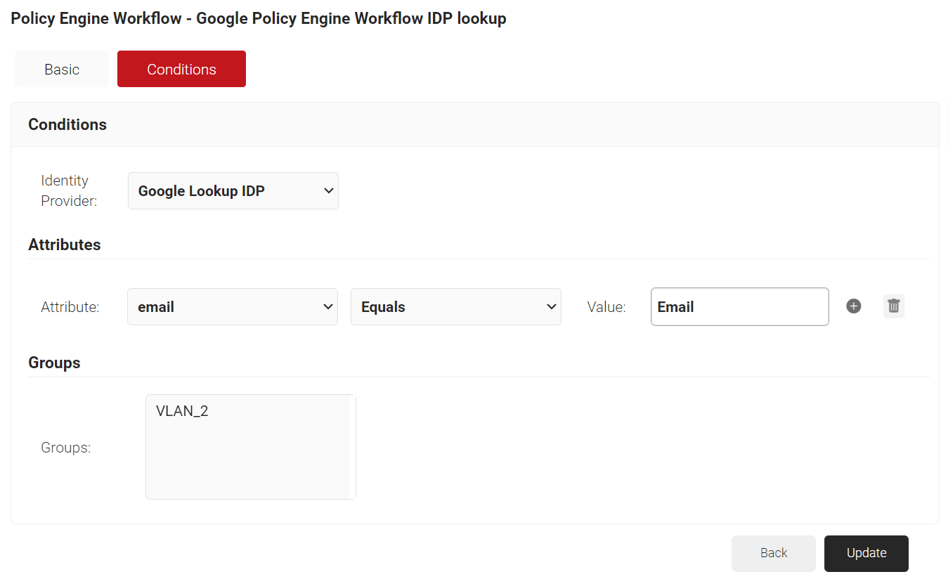Image resolution: width=948 pixels, height=579 pixels.
Task: Click the plus icon to add attribute
Action: (x=853, y=306)
